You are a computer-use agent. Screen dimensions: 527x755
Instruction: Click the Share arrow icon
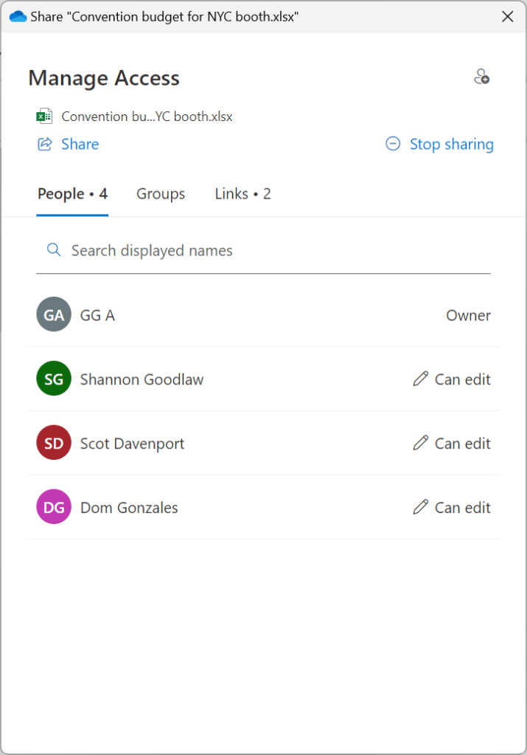(45, 144)
